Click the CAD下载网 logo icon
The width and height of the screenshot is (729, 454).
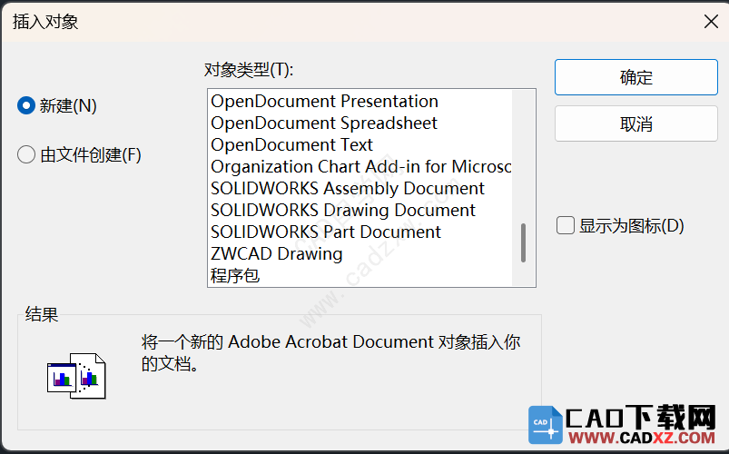coord(546,425)
